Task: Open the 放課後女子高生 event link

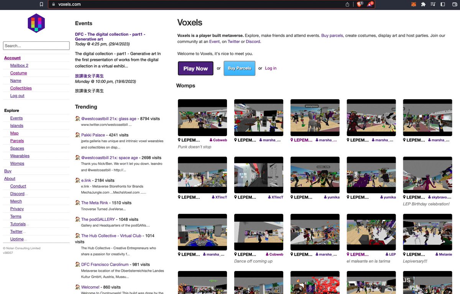Action: [x=89, y=76]
